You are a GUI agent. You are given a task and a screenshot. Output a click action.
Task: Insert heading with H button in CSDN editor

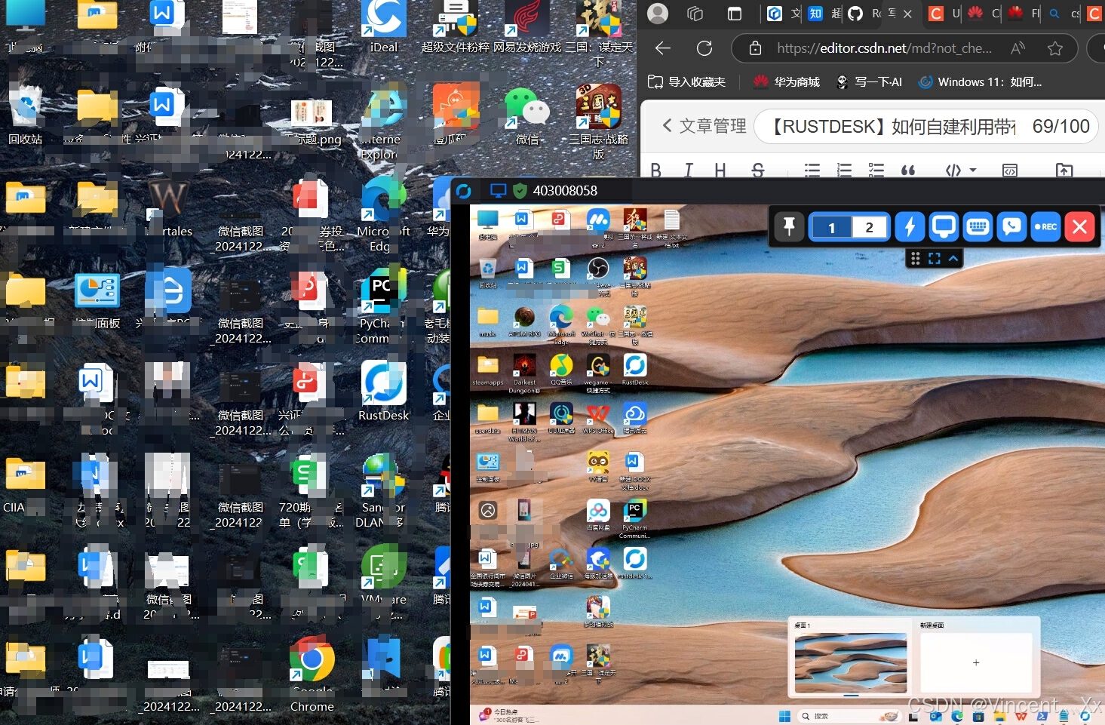(x=720, y=170)
